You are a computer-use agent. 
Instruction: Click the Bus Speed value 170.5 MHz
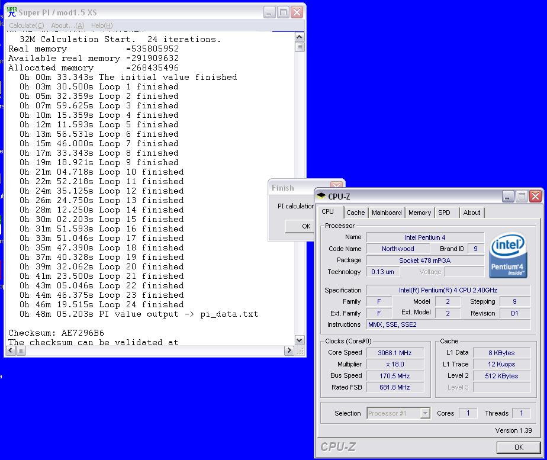click(395, 375)
